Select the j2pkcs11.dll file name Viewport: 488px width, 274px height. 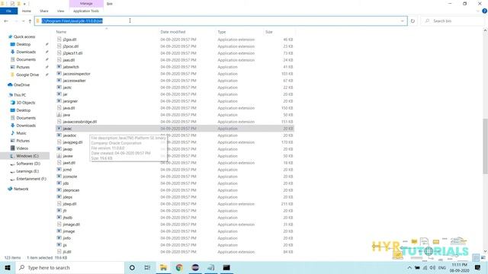72,53
